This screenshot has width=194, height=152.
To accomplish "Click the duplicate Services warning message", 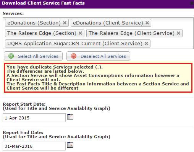I will pos(98,78).
